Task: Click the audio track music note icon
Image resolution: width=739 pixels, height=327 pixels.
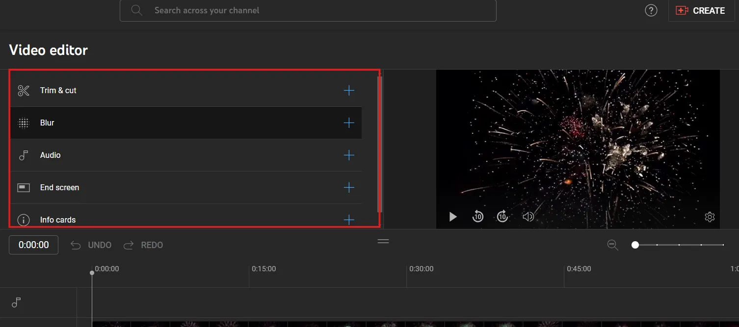Action: pyautogui.click(x=16, y=302)
